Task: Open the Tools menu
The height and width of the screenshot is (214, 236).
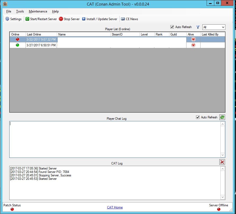Action: click(20, 11)
